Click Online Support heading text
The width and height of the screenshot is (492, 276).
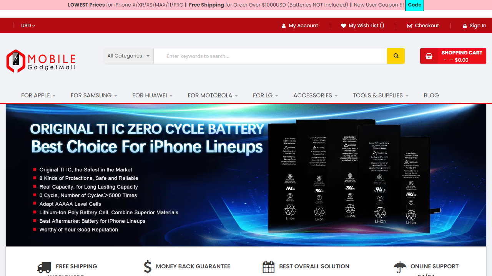435,266
